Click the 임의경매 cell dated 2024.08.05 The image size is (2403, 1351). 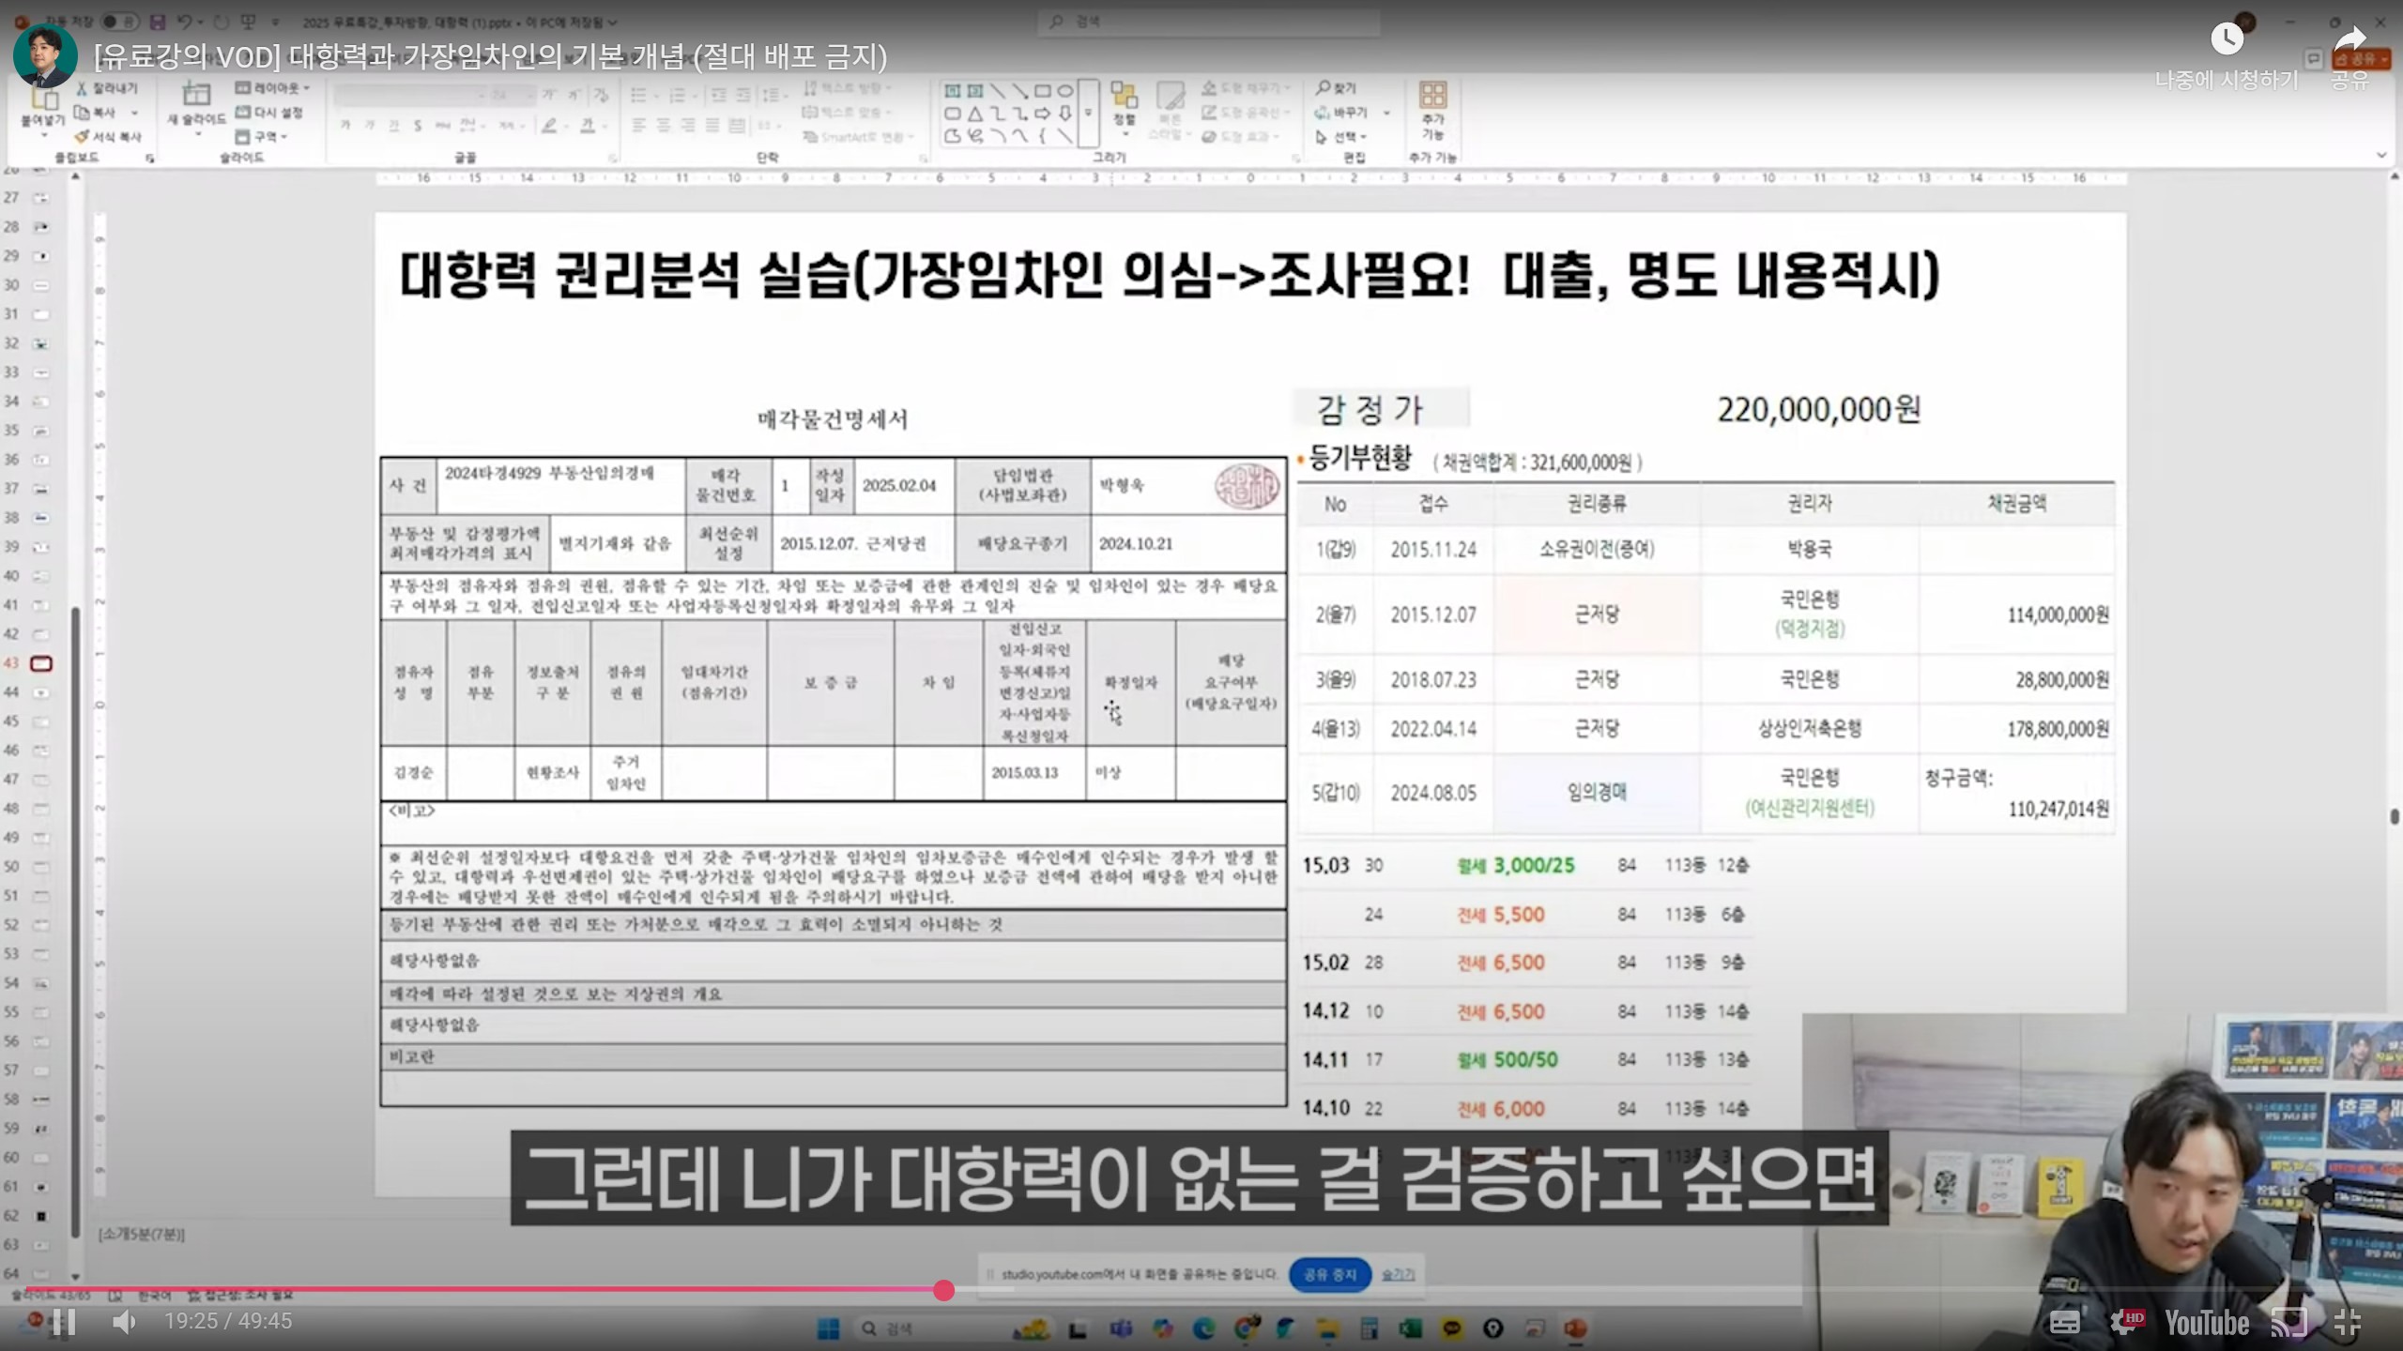[1597, 793]
